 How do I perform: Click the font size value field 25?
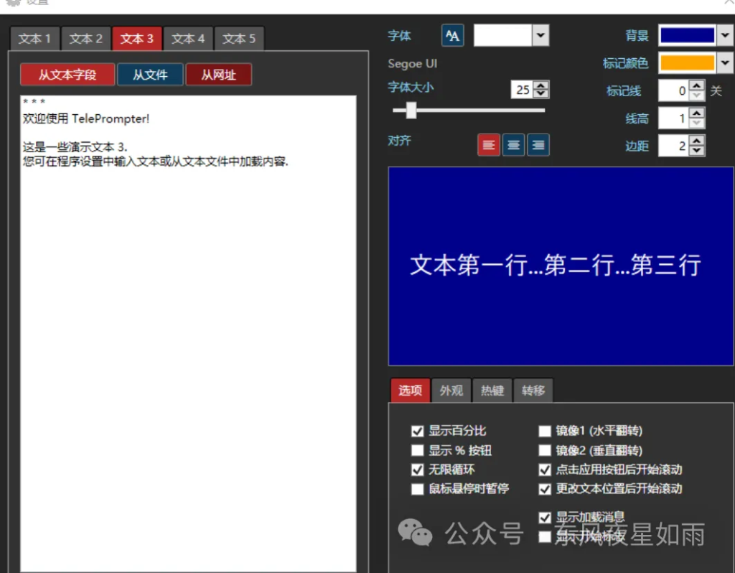pyautogui.click(x=523, y=90)
